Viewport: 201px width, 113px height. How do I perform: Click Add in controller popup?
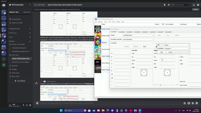pyautogui.click(x=161, y=52)
